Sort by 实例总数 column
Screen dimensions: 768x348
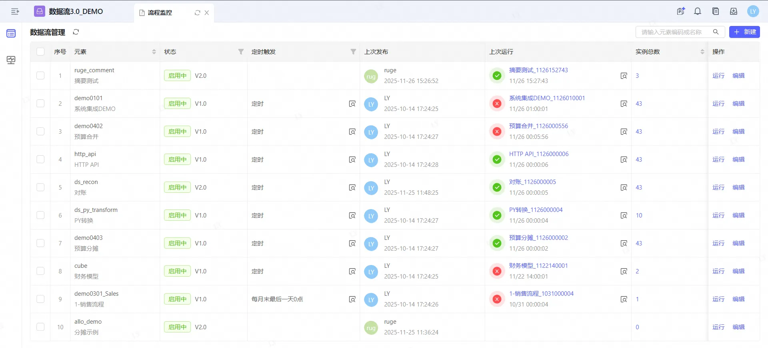(x=702, y=51)
